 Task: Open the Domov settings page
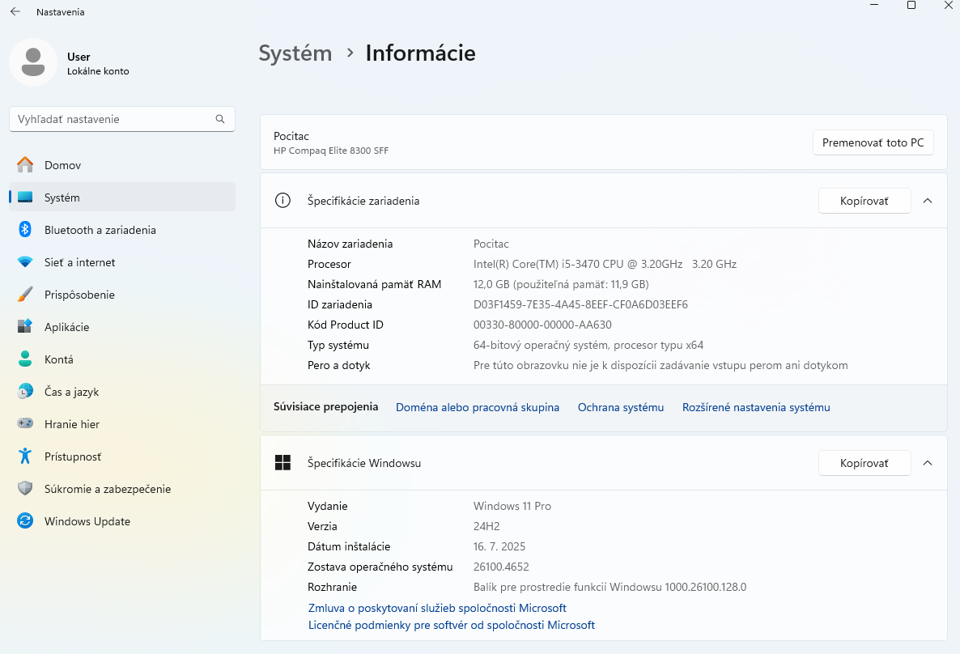click(122, 165)
